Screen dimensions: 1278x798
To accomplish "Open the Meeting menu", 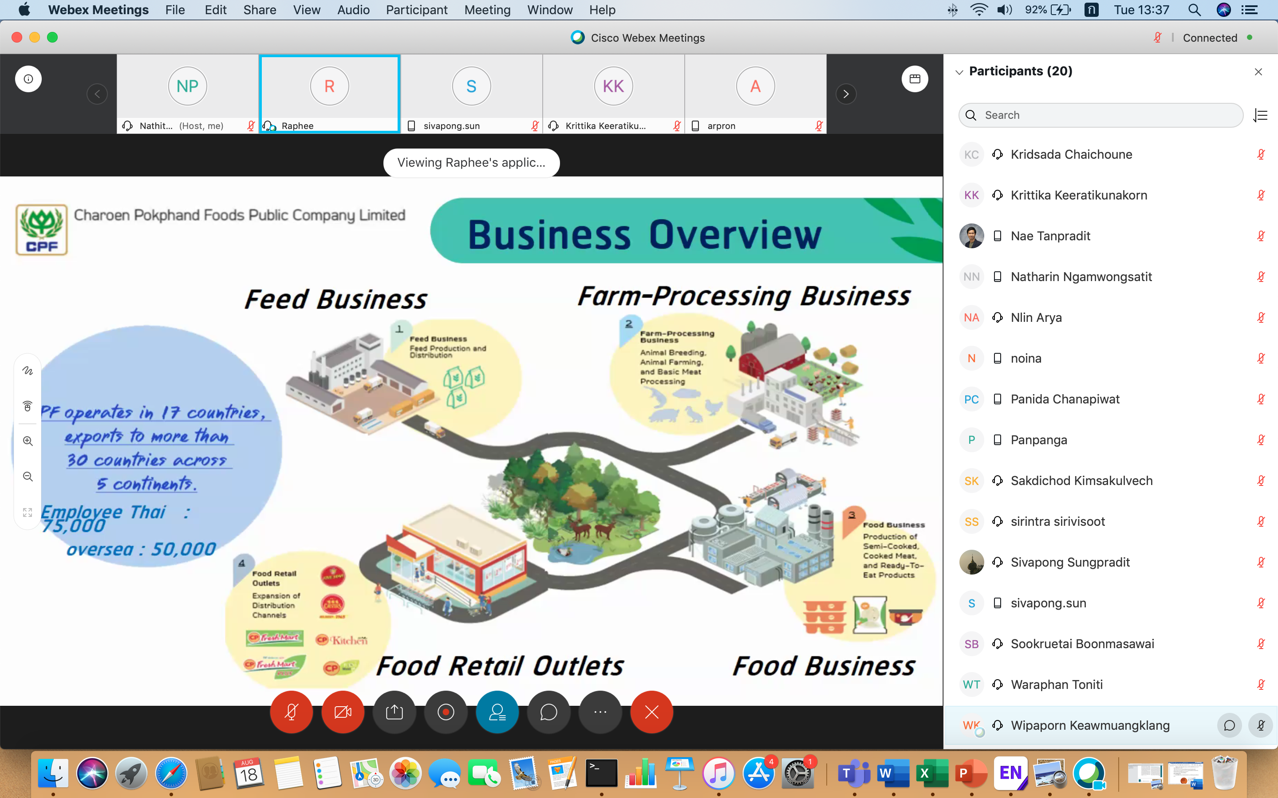I will tap(487, 10).
